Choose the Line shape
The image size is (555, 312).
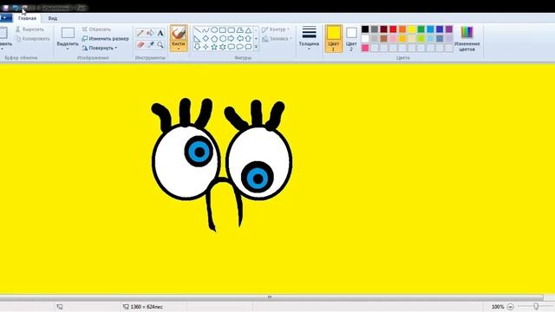pyautogui.click(x=197, y=30)
